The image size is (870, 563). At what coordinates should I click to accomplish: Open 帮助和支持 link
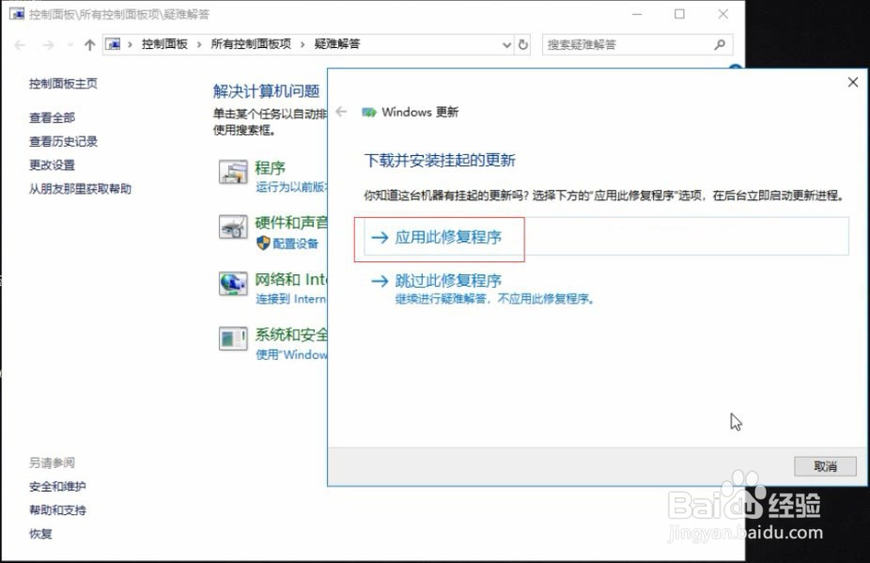pyautogui.click(x=57, y=509)
